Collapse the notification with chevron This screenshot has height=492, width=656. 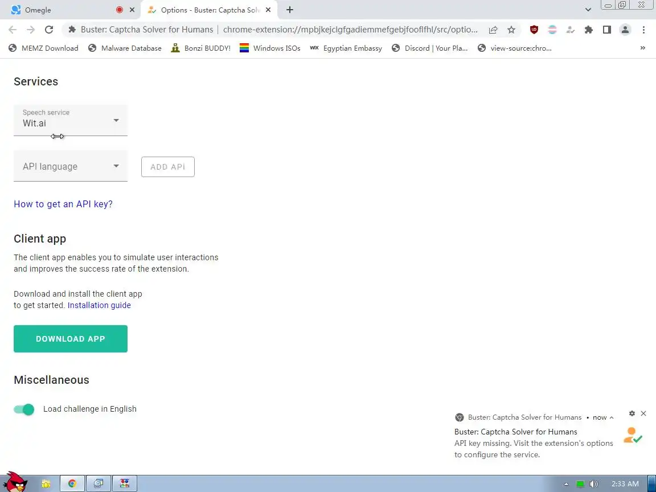pos(612,417)
